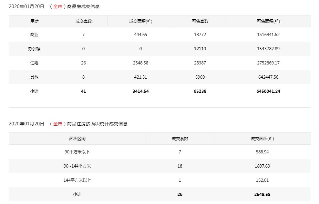This screenshot has height=204, width=319.
Task: Click the 其他 row label
Action: coord(34,77)
